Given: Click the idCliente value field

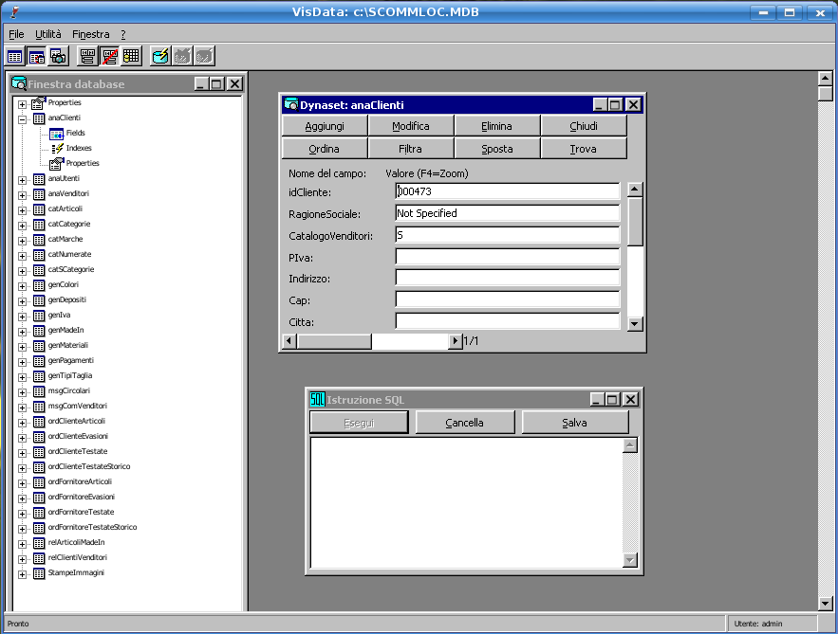Looking at the screenshot, I should coord(507,191).
